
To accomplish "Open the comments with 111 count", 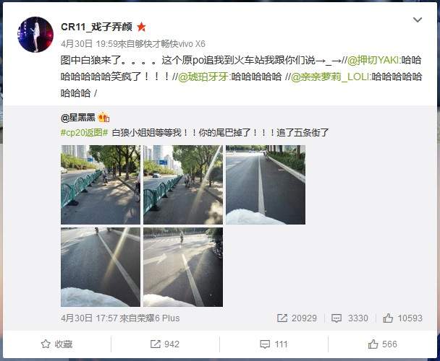I will (x=265, y=344).
